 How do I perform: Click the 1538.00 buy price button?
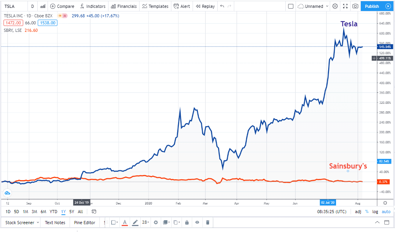pyautogui.click(x=48, y=23)
